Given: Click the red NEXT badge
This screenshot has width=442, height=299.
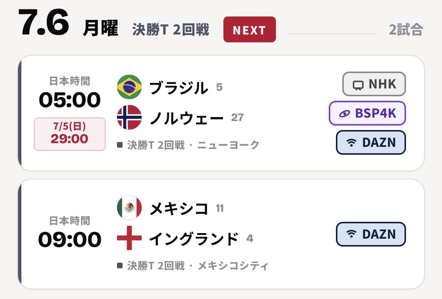Looking at the screenshot, I should tap(249, 30).
